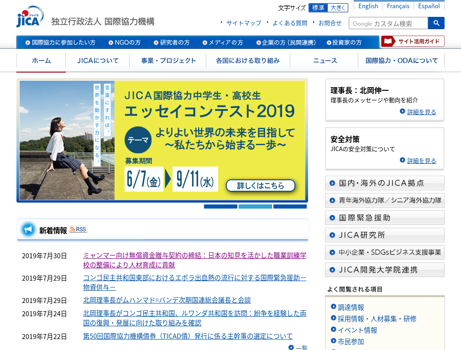The width and height of the screenshot is (461, 350).
Task: Select third carousel slide indicator
Action: pyautogui.click(x=290, y=207)
